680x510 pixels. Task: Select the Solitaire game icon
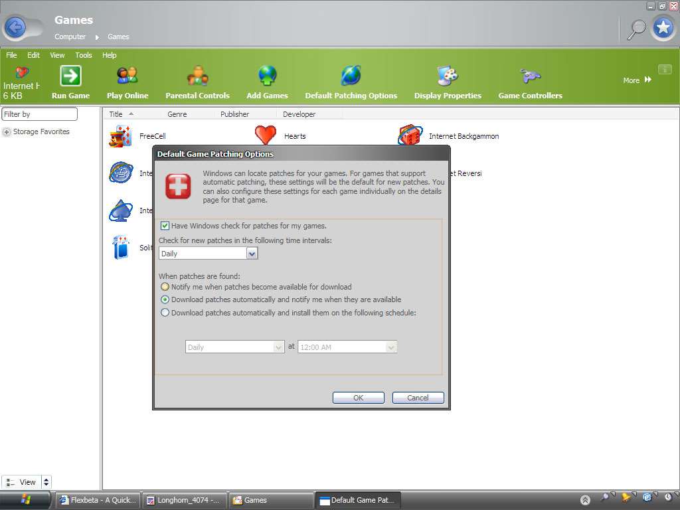(121, 247)
